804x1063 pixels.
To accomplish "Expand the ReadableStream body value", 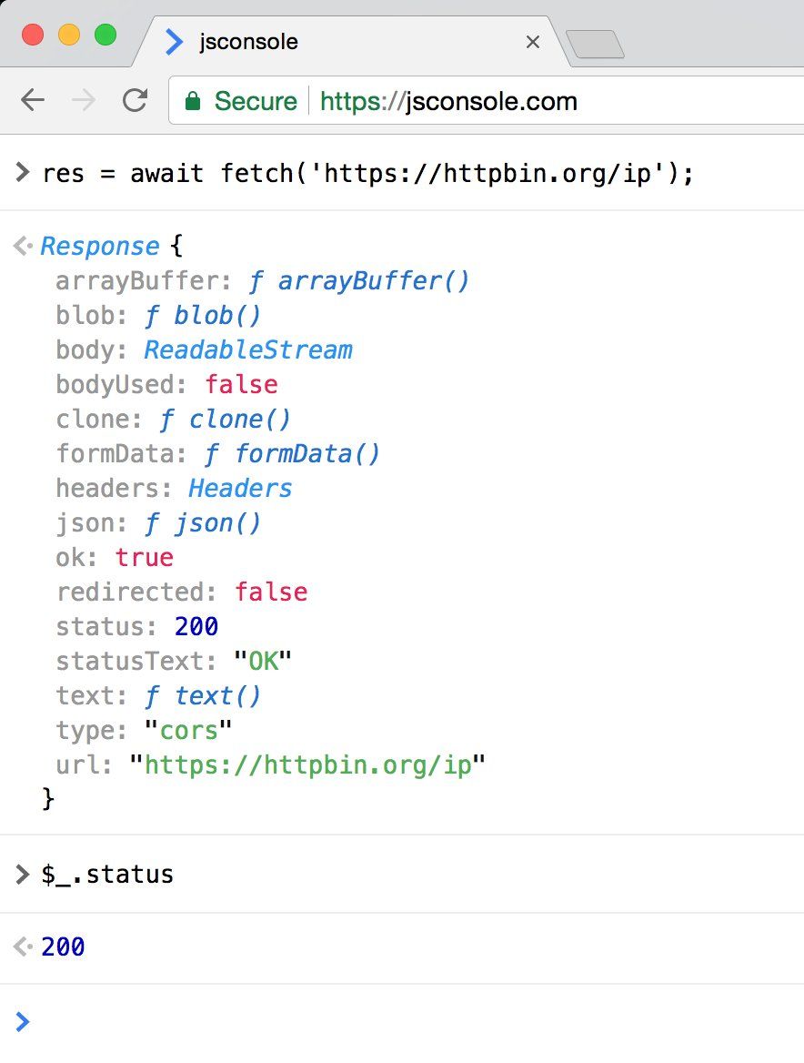I will (247, 350).
